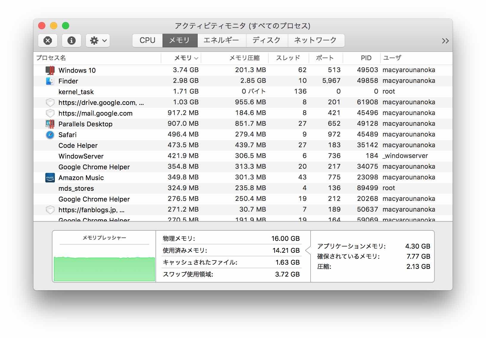Switch to the エネルギー tab
This screenshot has height=338, width=486.
[222, 40]
